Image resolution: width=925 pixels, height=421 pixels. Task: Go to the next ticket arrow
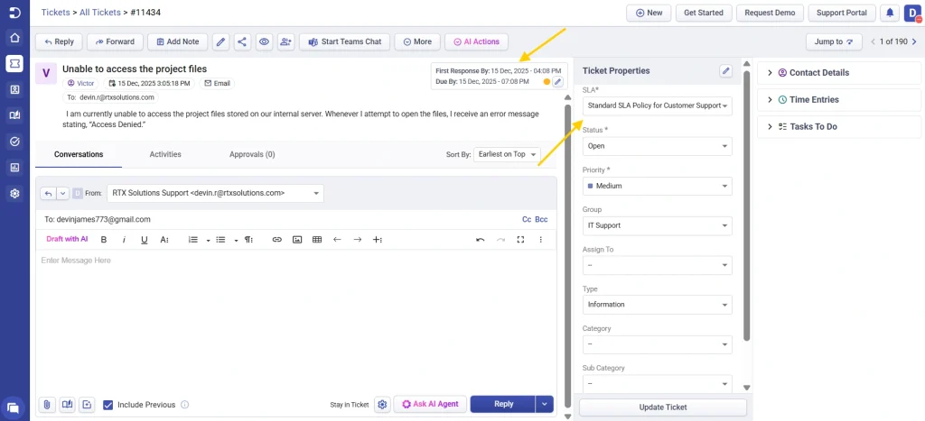pos(914,41)
